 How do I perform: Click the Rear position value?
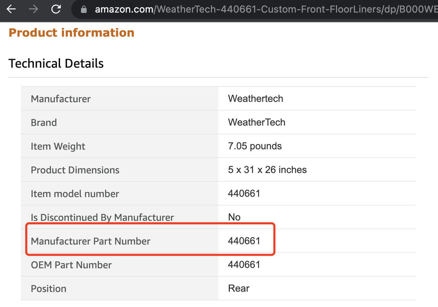click(239, 289)
